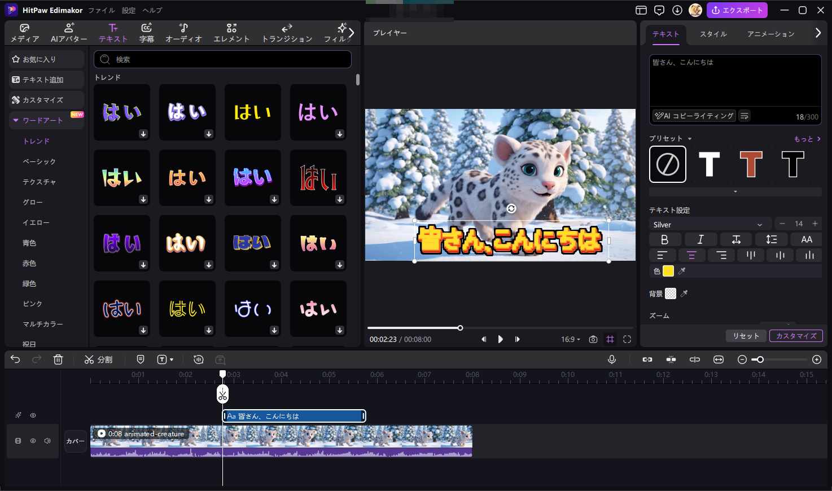Open the download center icon

tap(677, 10)
